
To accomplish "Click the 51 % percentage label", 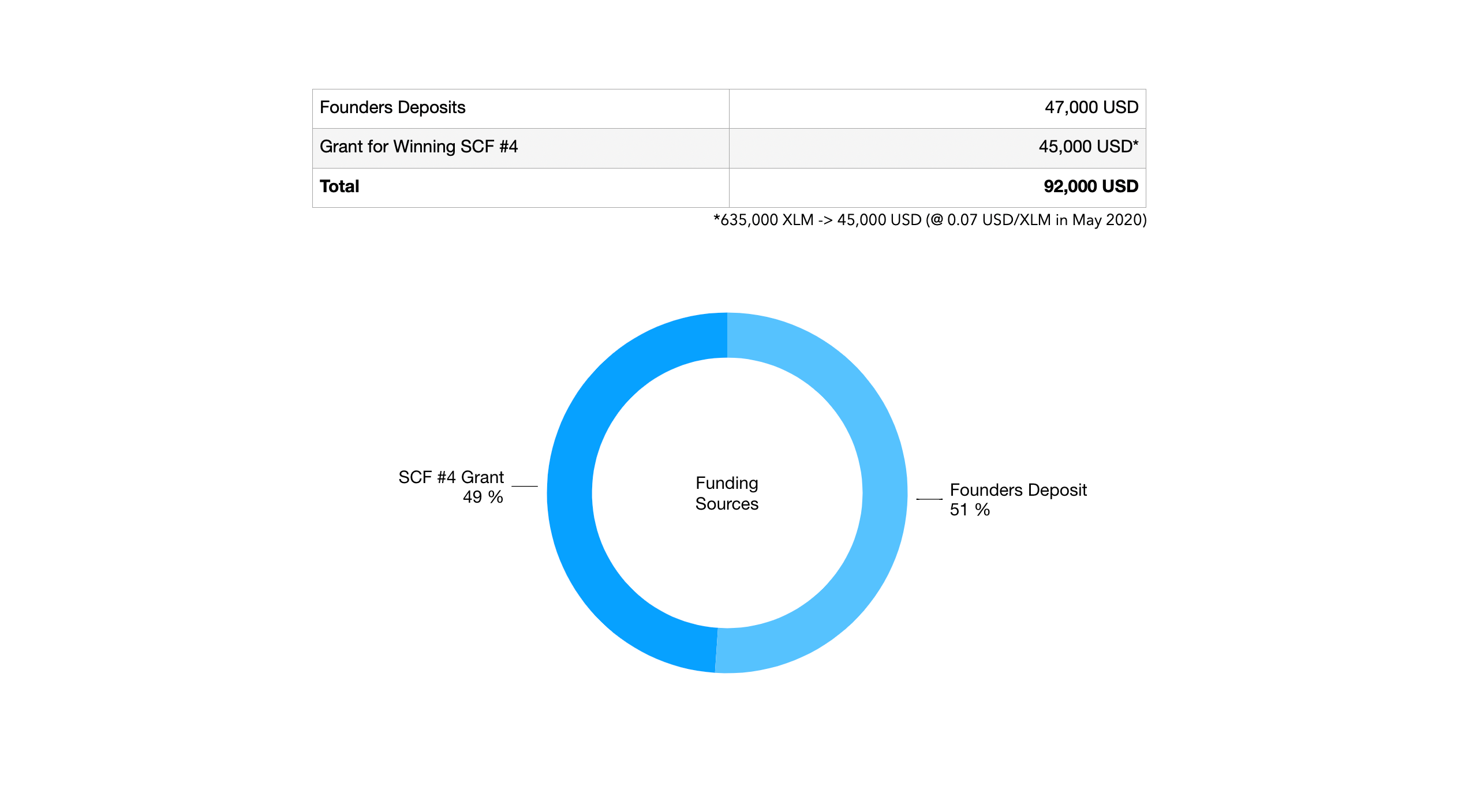I will [970, 510].
